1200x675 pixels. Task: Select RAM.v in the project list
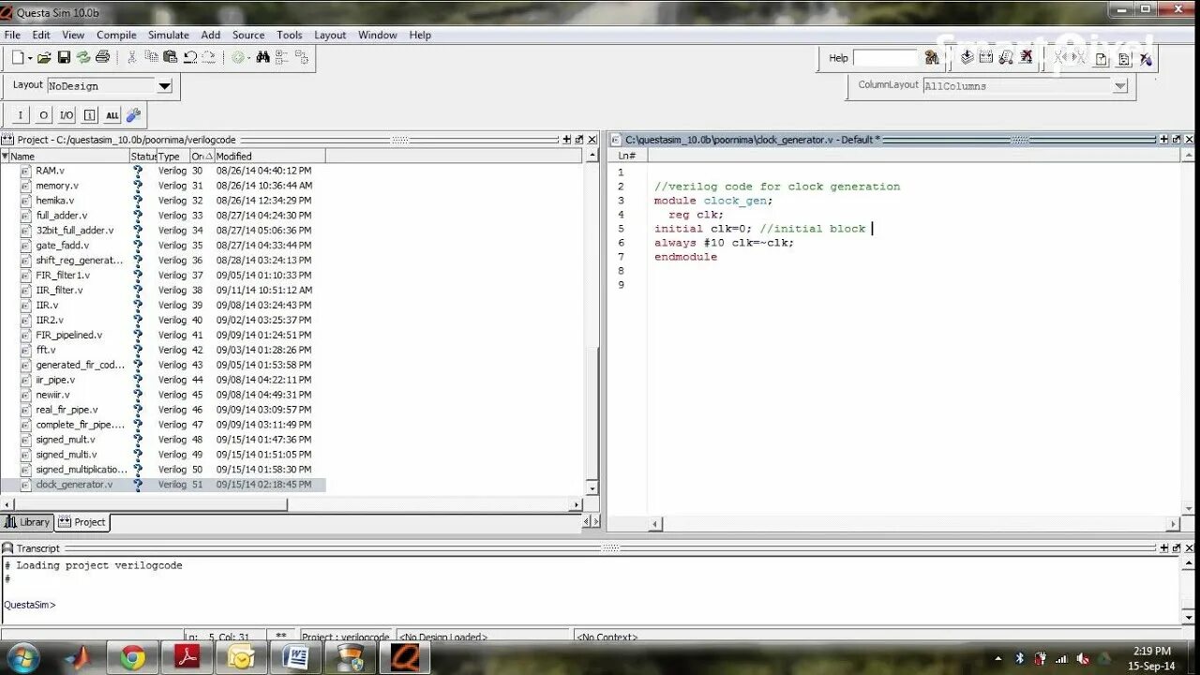point(50,171)
